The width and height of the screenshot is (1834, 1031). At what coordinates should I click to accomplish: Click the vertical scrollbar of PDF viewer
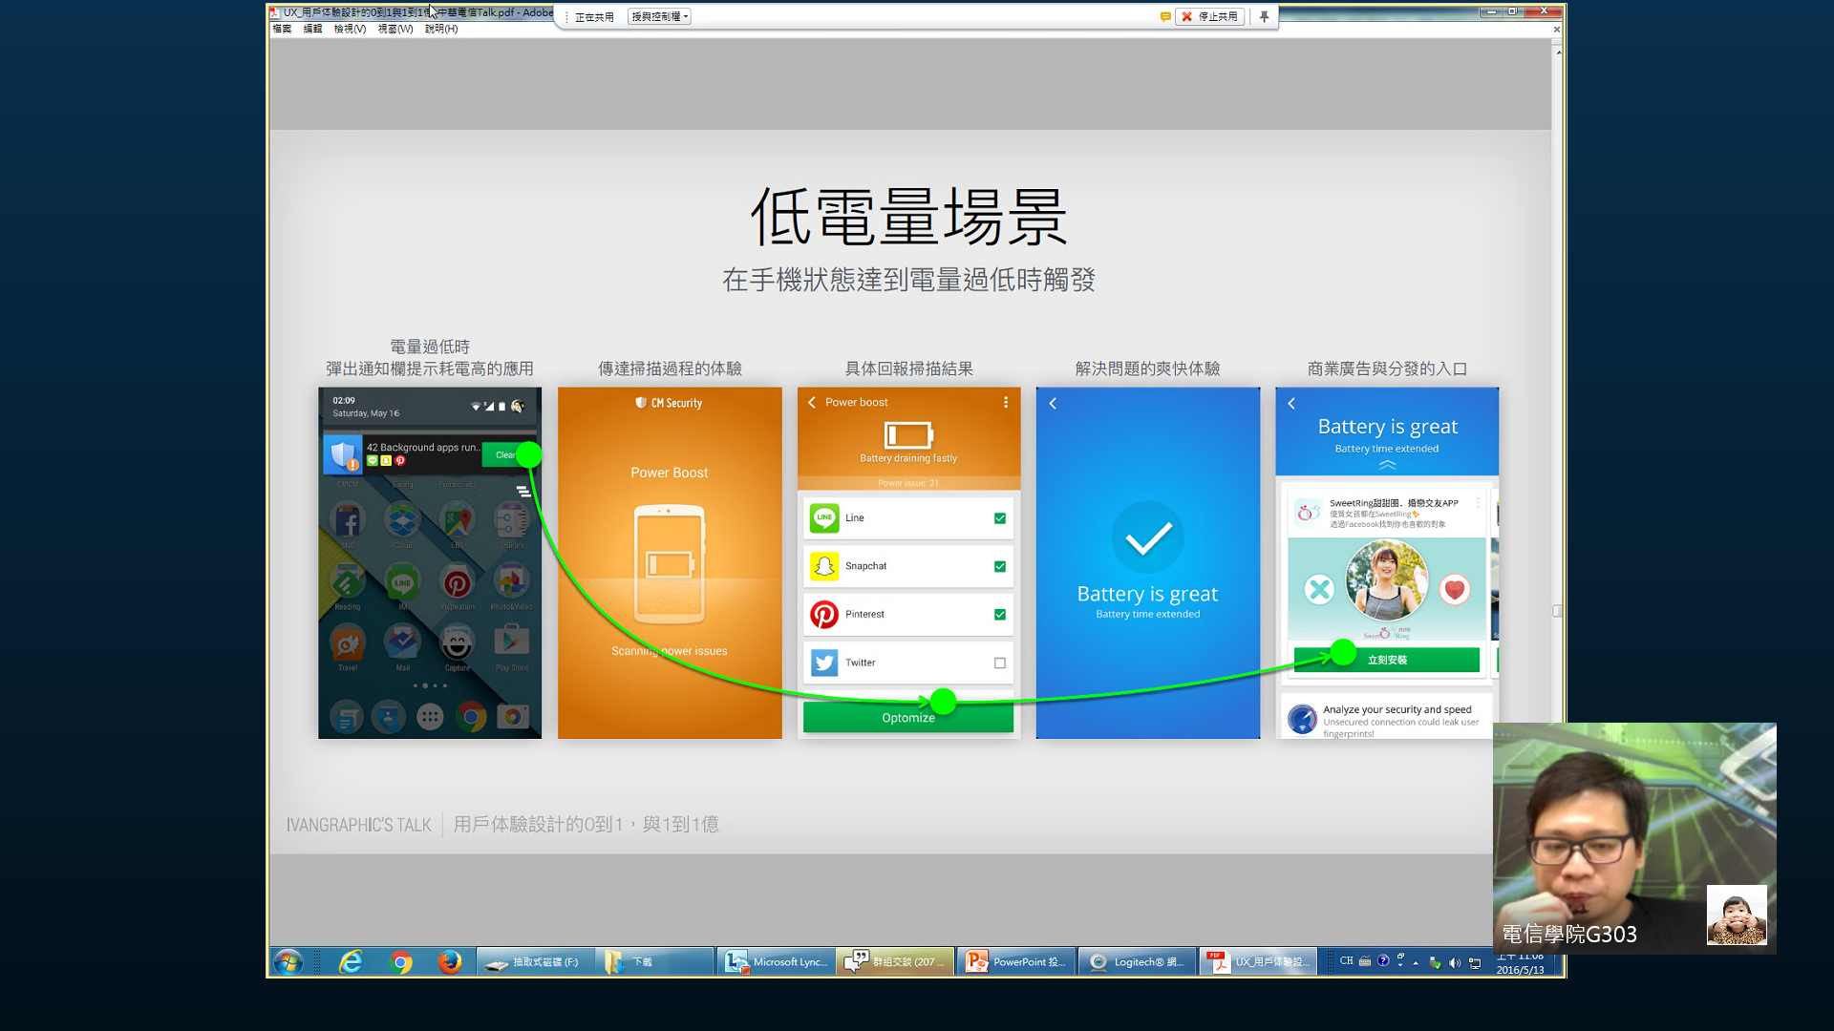pyautogui.click(x=1557, y=611)
